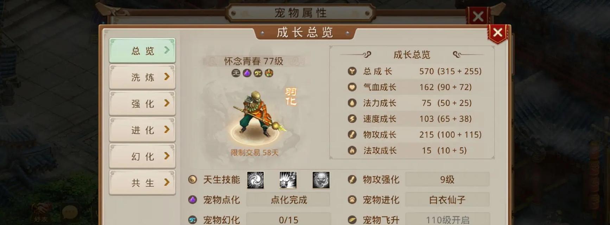
Task: Expand the 共生 tab arrow
Action: tap(167, 182)
